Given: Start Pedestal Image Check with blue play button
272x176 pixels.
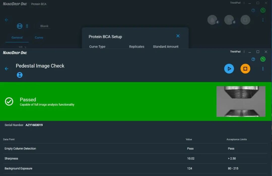Looking at the screenshot, I should (x=229, y=69).
